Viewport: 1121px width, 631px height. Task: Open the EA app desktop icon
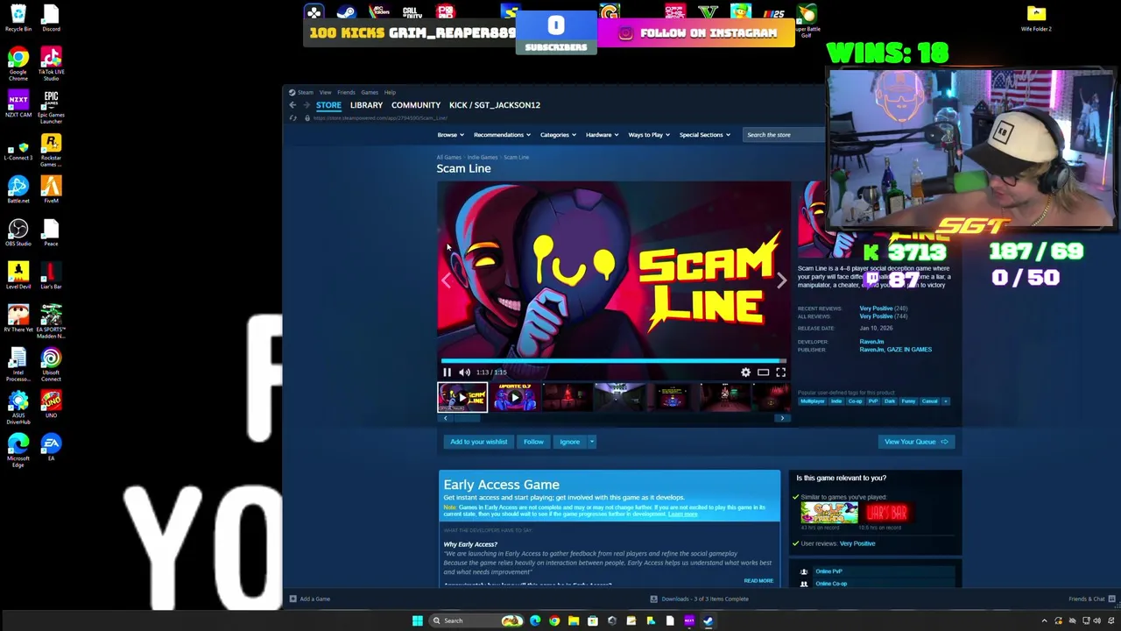coord(51,447)
